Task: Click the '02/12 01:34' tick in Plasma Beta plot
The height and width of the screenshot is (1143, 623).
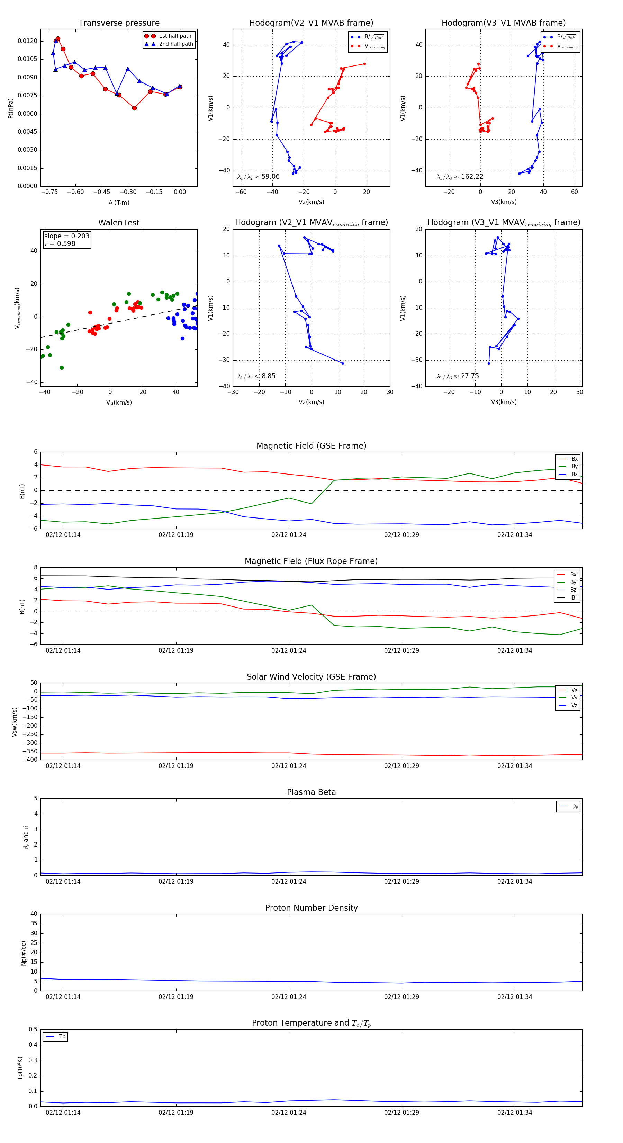Action: coord(514,881)
